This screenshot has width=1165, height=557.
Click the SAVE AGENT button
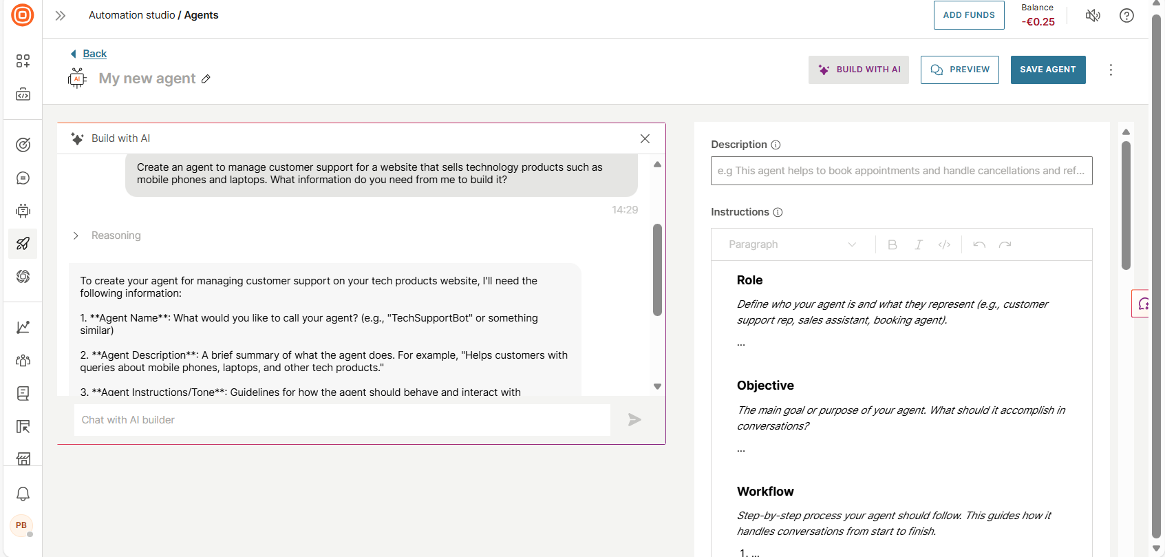point(1048,70)
